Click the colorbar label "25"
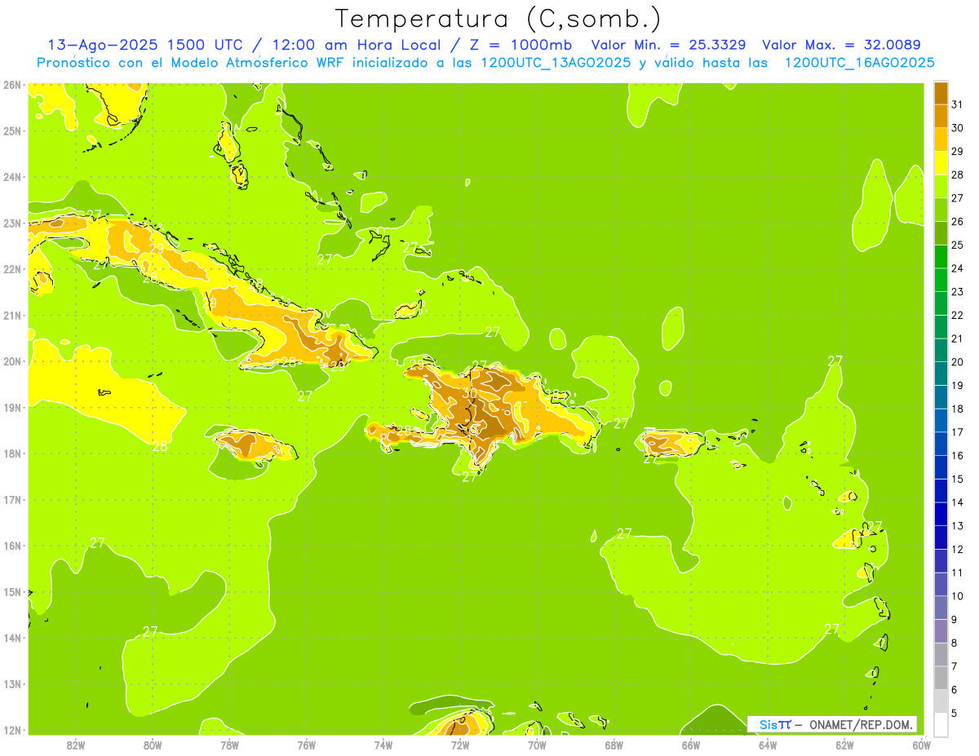Viewport: 979px width, 756px height. (x=957, y=245)
